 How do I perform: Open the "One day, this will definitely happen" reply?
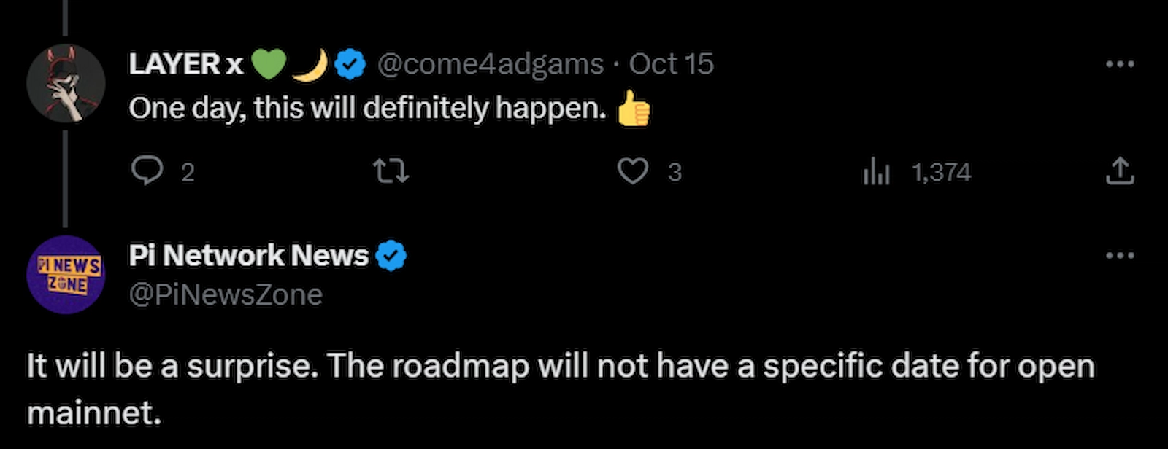click(x=367, y=109)
